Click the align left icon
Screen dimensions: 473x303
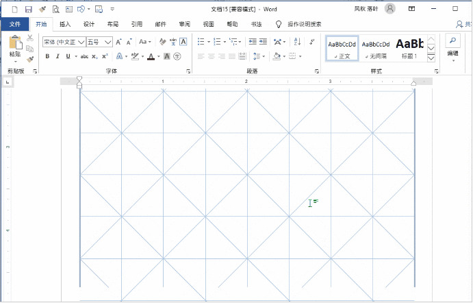pos(201,56)
